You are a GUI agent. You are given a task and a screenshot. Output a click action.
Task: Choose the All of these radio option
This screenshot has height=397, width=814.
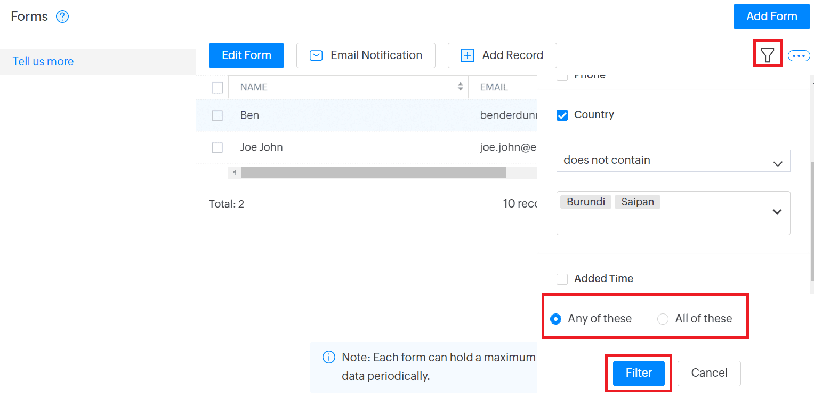663,319
